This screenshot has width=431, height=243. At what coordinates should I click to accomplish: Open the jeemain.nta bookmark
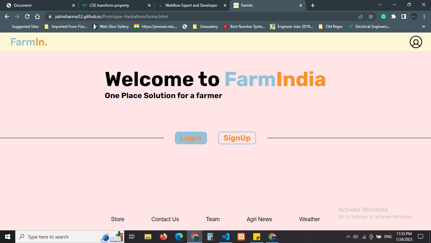click(x=156, y=27)
